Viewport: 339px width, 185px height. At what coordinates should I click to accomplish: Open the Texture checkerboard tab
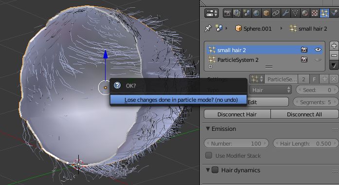coord(315,13)
